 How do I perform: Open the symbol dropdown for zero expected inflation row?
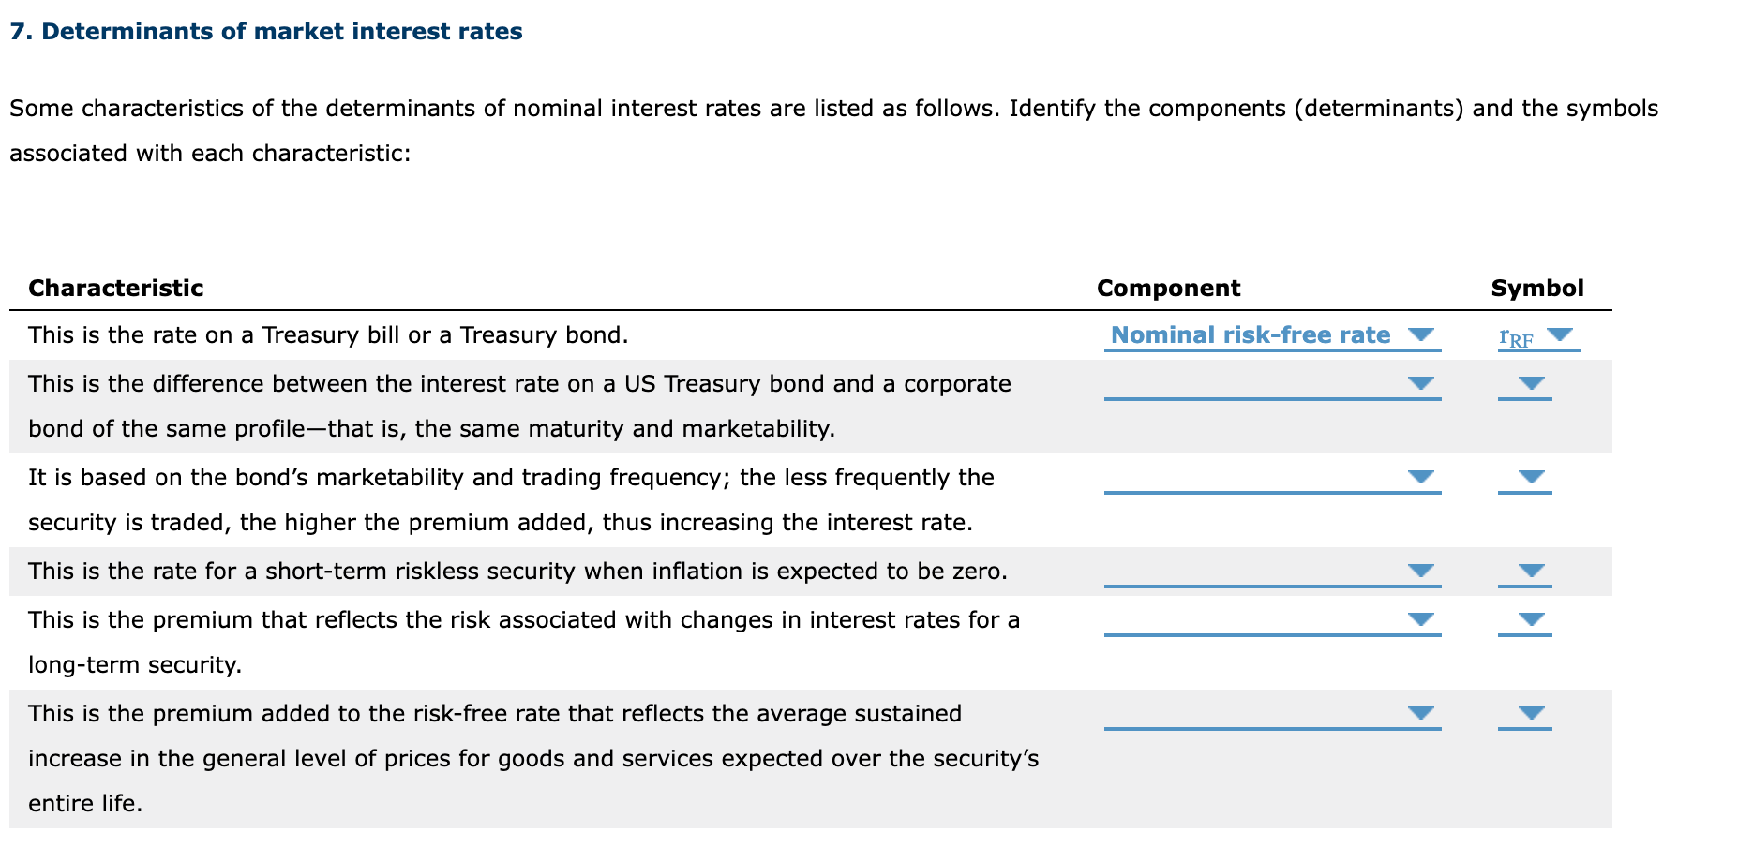(x=1528, y=571)
